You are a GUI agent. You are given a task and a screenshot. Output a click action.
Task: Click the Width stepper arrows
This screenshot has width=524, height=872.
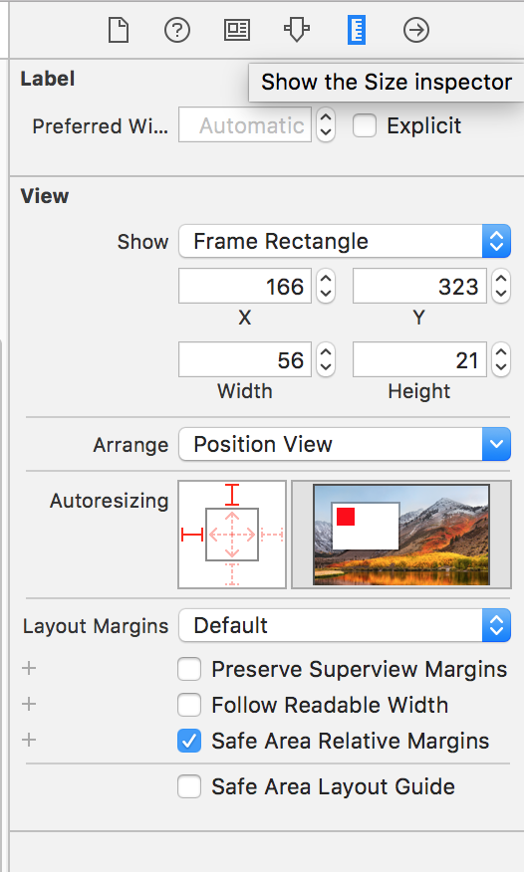pos(326,359)
